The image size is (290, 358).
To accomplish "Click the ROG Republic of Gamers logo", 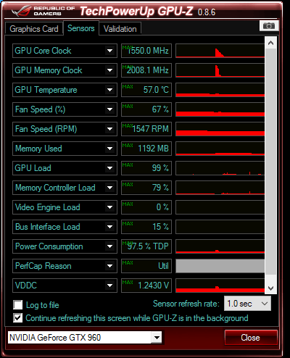I will pyautogui.click(x=43, y=11).
